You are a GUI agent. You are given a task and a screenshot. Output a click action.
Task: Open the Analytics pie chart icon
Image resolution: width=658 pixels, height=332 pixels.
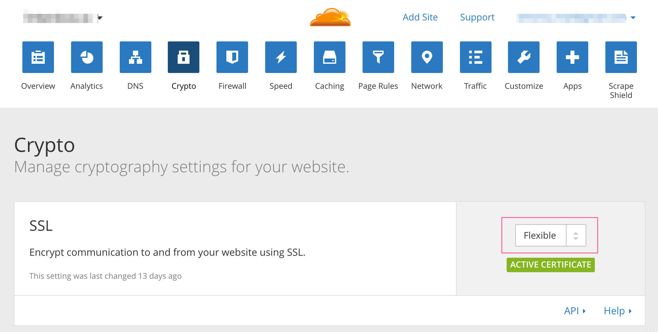point(87,57)
